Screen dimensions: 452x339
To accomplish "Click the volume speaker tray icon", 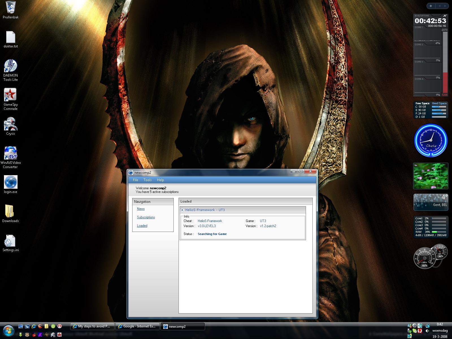I will (x=427, y=331).
